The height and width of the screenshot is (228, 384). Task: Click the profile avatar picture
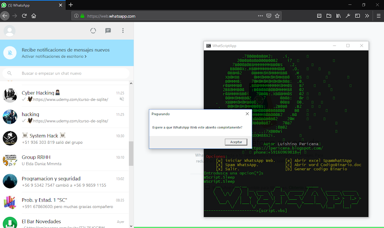point(9,31)
